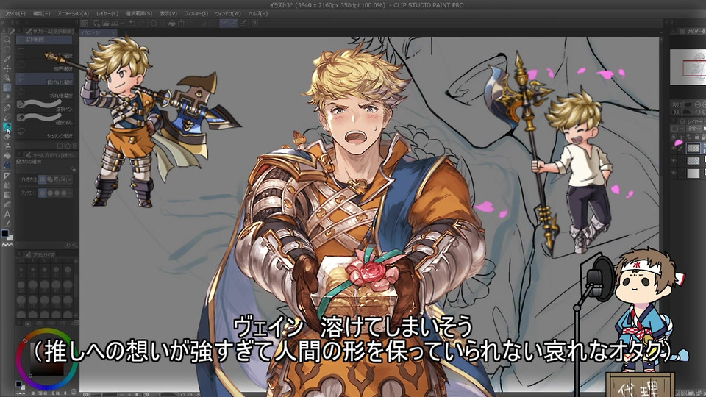The image size is (706, 397).
Task: Choose fourth anti-aliasing level (strong)
Action: (x=63, y=193)
